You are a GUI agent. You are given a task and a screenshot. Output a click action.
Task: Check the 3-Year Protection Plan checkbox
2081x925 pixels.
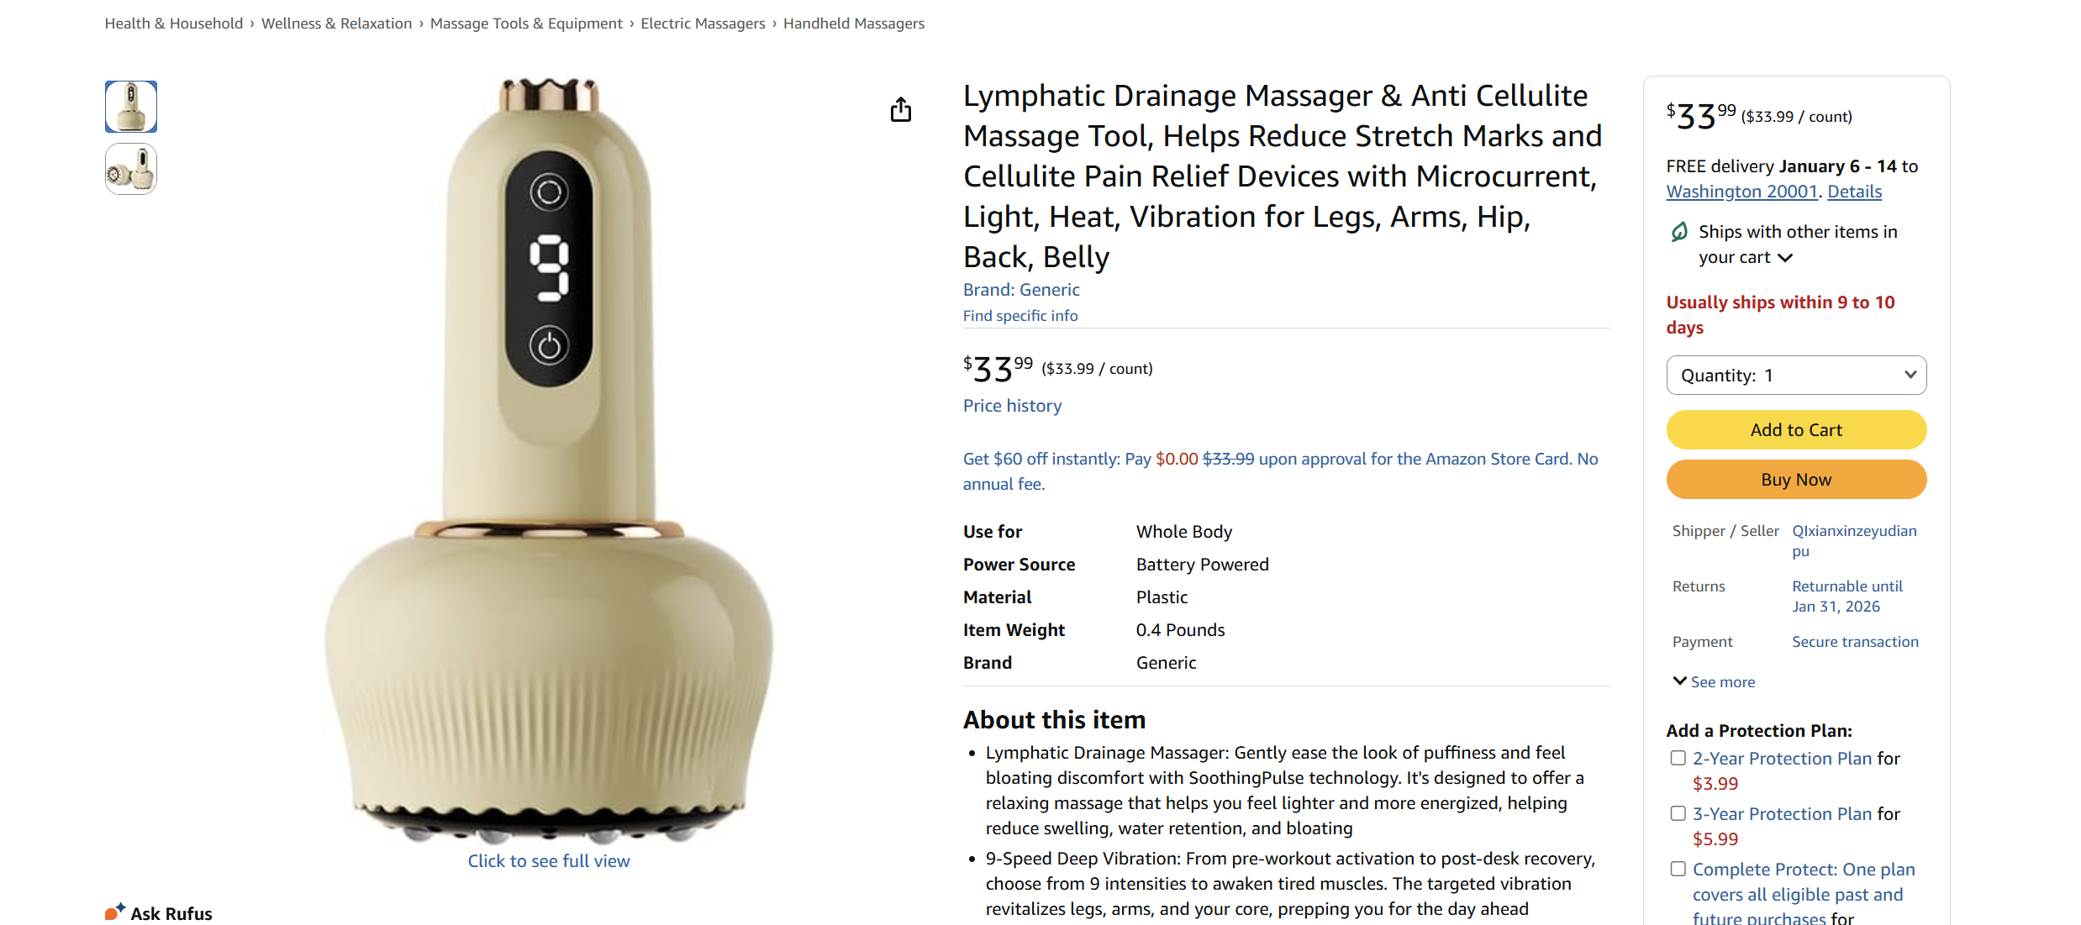click(x=1678, y=813)
